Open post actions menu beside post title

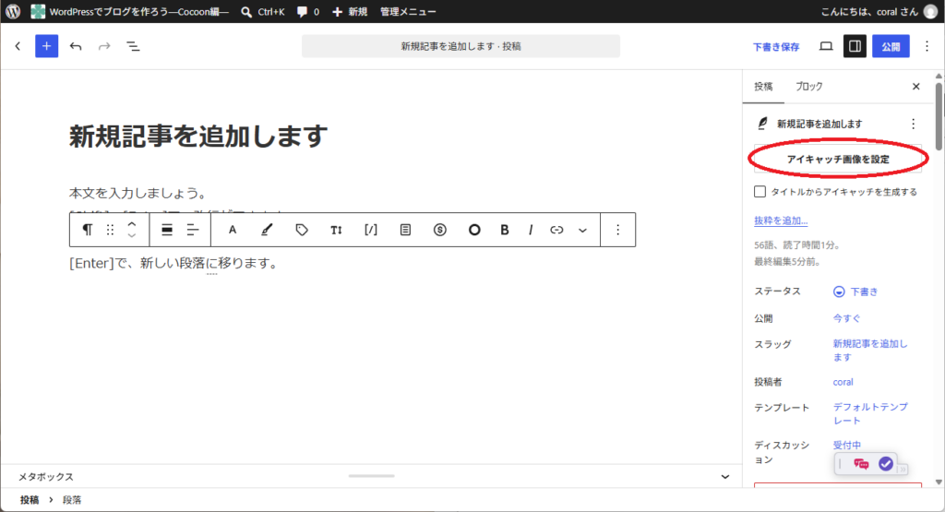point(913,124)
